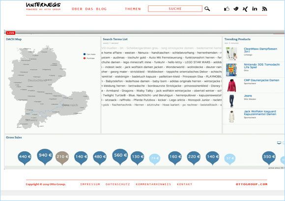285x201 pixels.
Task: Open the Datenschutz footer link
Action: [118, 184]
